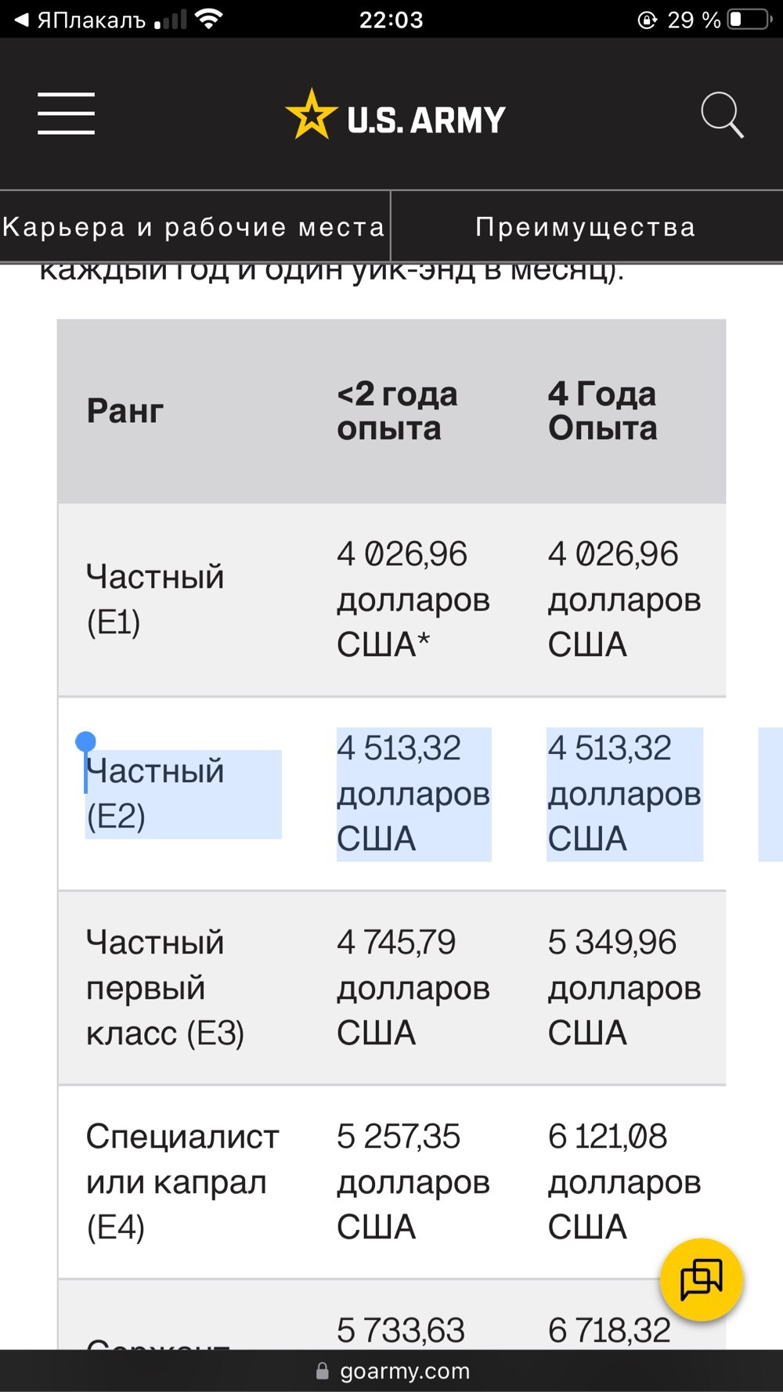Tap the Частный (E1) row label
The height and width of the screenshot is (1392, 783).
(x=155, y=600)
